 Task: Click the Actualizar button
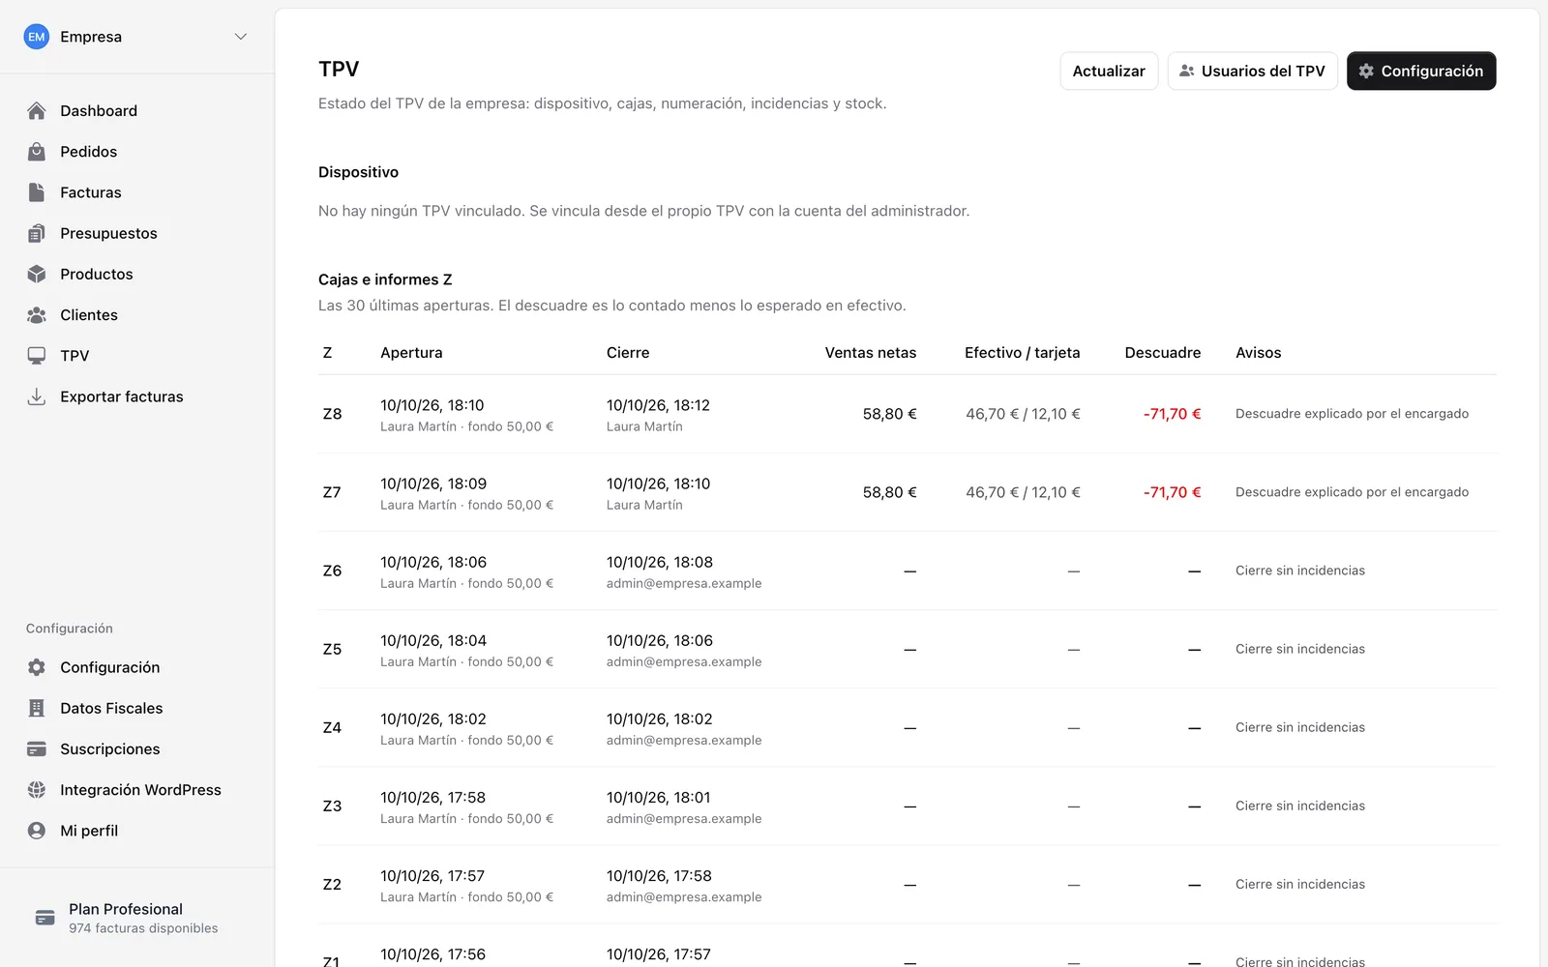pos(1109,71)
